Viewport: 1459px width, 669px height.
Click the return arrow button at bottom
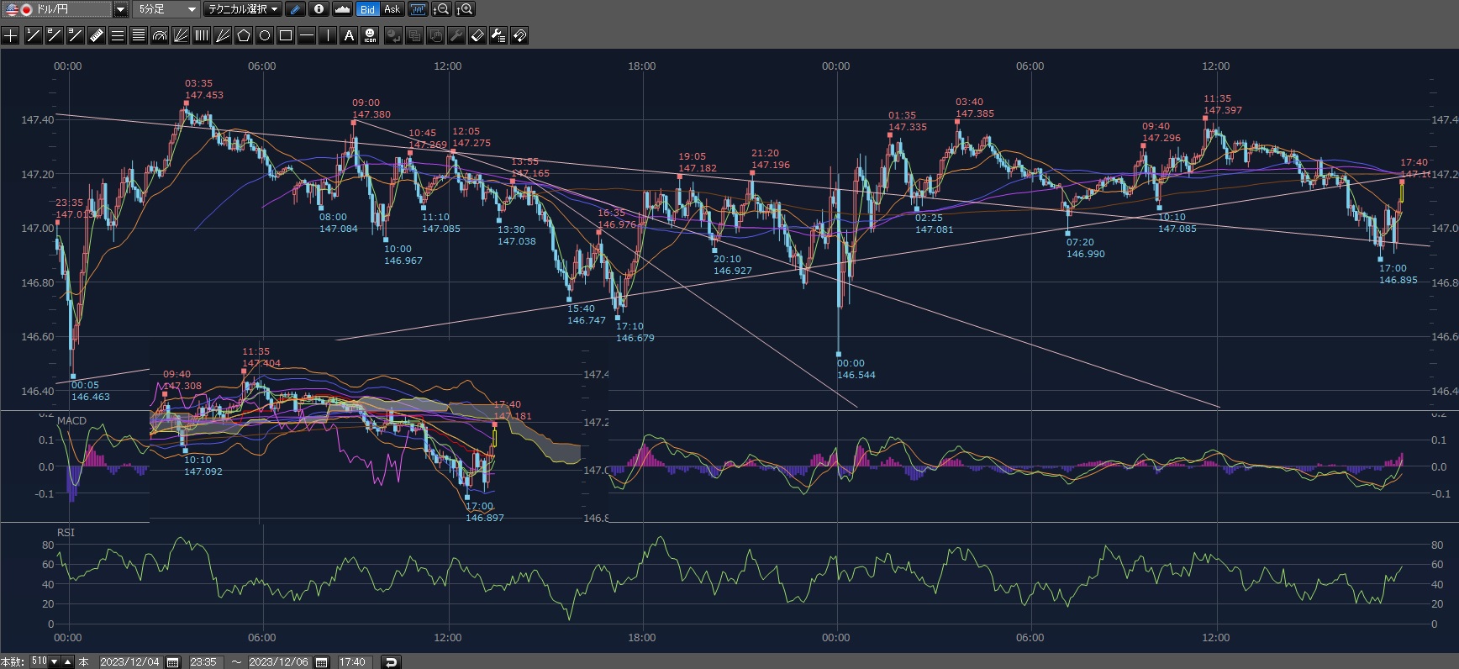point(391,662)
